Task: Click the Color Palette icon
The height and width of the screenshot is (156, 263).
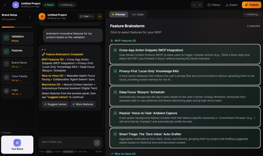Action: 7,77
